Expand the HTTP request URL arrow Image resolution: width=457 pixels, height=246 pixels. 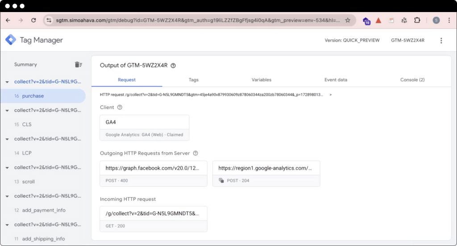click(330, 95)
